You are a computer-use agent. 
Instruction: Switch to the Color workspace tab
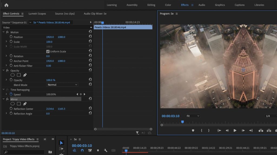[168, 5]
